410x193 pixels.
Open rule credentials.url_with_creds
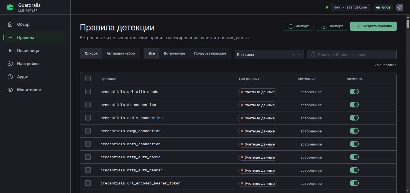point(129,92)
